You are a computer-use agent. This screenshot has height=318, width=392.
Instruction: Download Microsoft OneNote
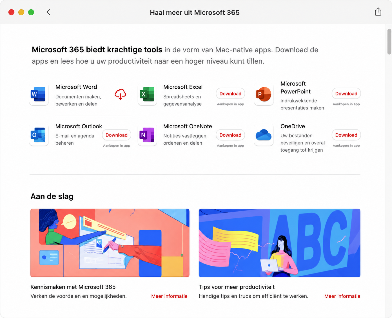point(230,135)
